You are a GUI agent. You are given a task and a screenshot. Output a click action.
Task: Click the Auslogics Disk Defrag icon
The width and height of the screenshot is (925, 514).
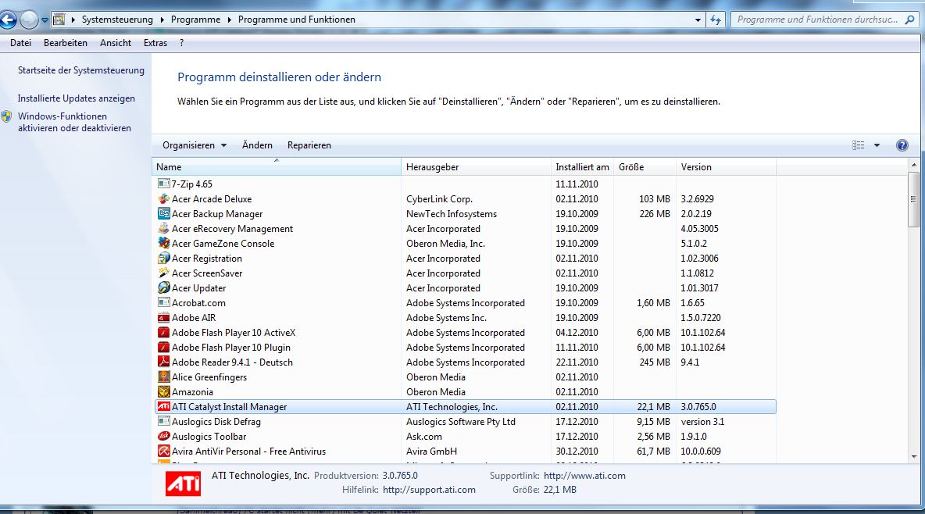[x=164, y=421]
